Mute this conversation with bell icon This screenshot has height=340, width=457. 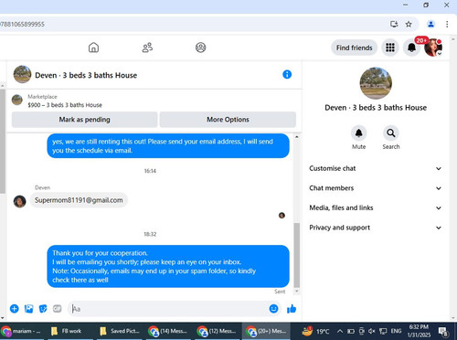358,133
